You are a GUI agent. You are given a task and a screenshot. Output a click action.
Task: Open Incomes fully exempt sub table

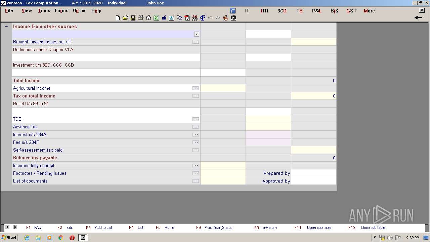tap(196, 166)
